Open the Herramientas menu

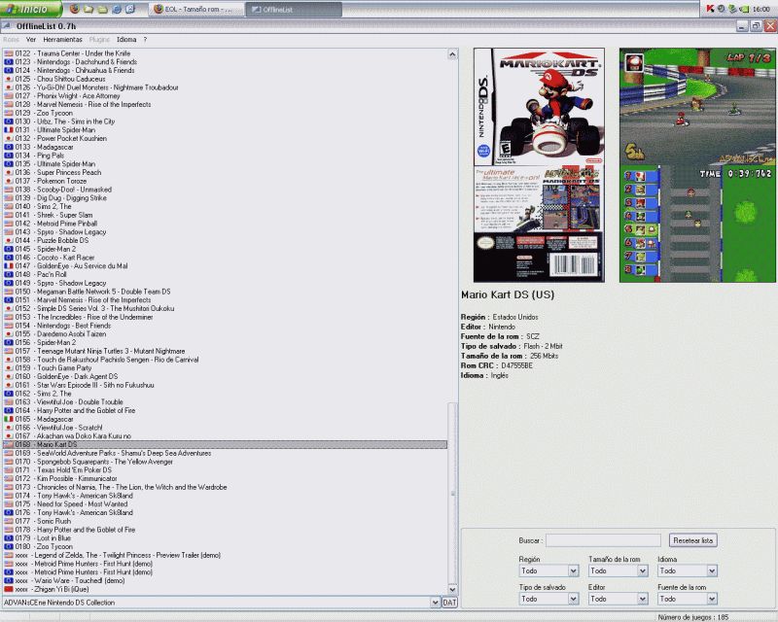click(x=62, y=40)
